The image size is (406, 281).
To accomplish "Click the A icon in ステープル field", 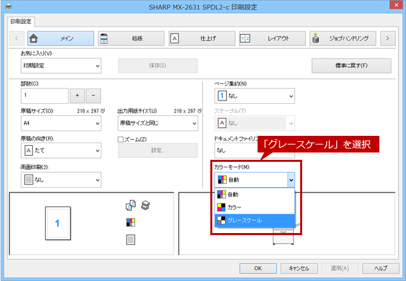I will [x=222, y=123].
